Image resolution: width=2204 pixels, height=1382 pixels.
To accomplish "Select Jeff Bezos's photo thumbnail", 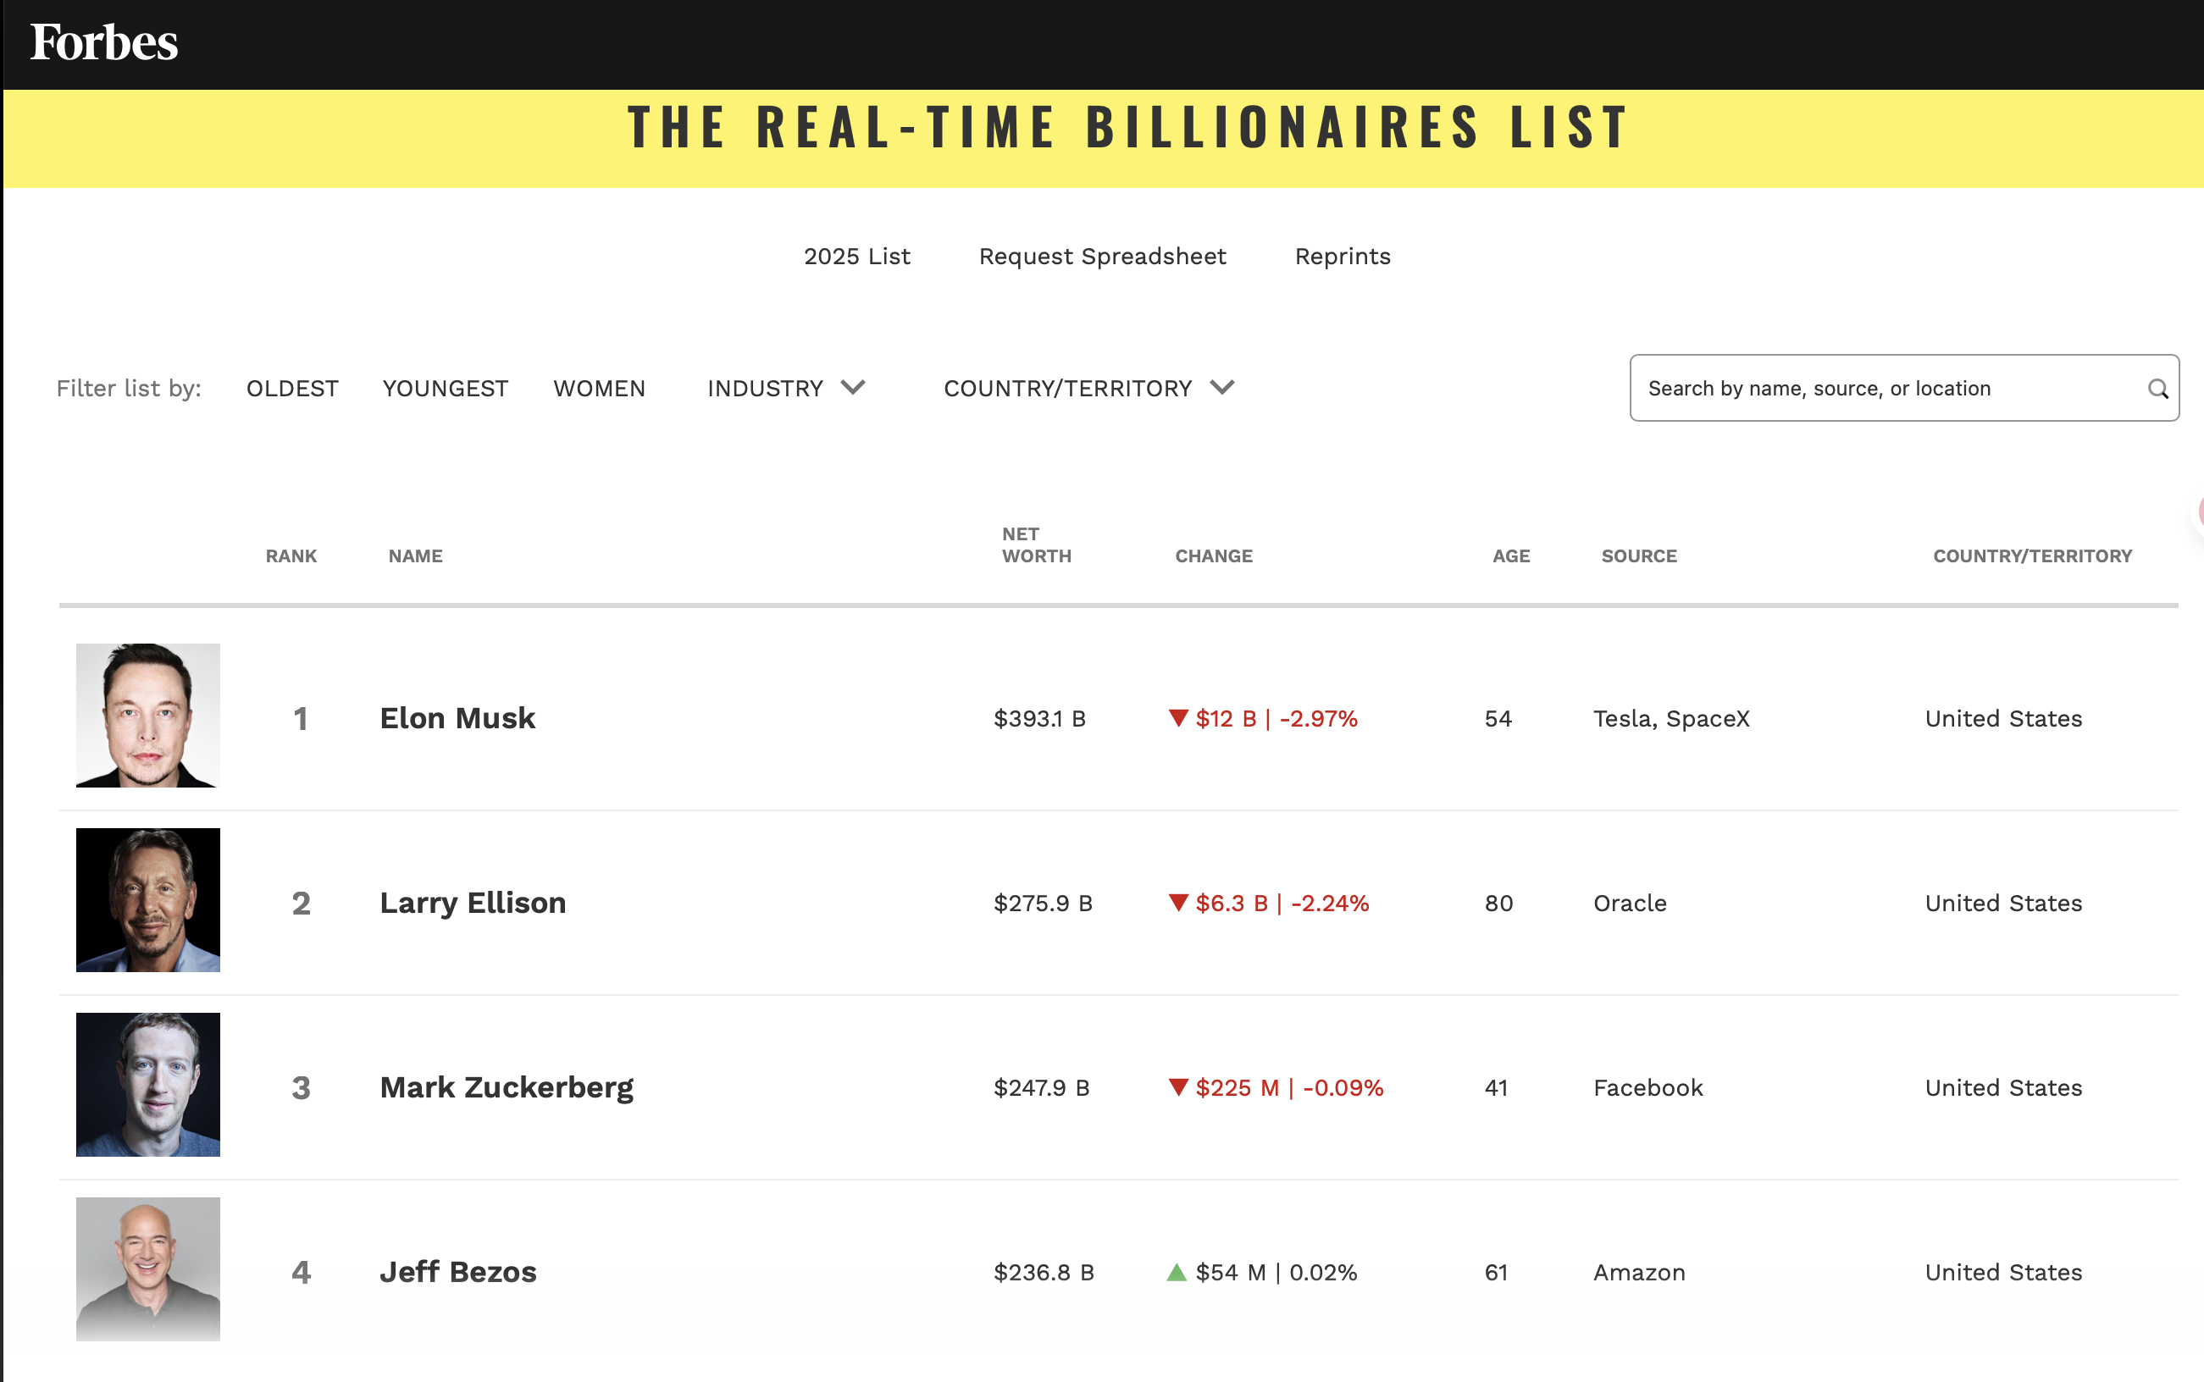I will (147, 1269).
